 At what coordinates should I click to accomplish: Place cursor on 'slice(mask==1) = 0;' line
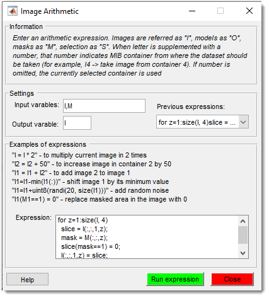(x=91, y=246)
